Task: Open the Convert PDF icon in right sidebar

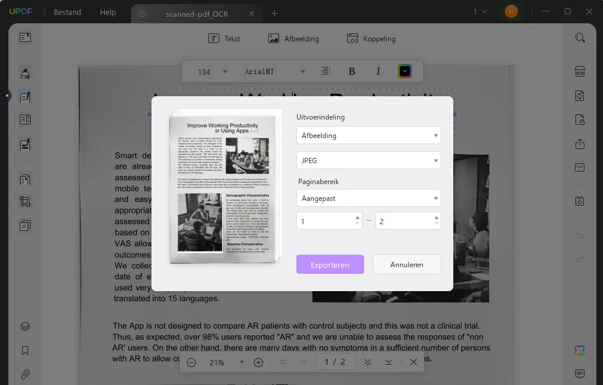Action: pyautogui.click(x=580, y=96)
